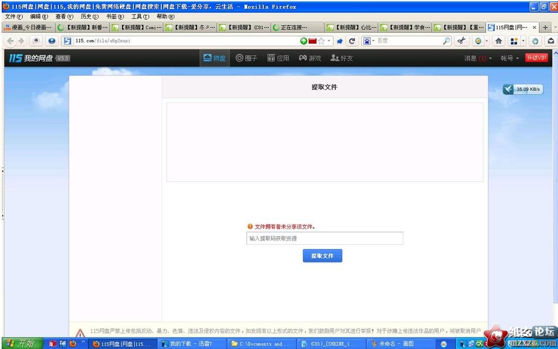Open the 圈子 section

tap(246, 58)
